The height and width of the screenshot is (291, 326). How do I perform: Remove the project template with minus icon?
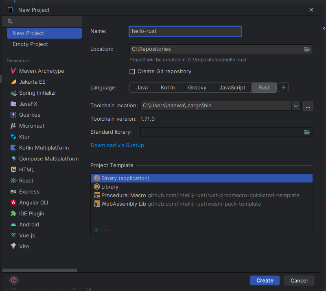click(107, 230)
